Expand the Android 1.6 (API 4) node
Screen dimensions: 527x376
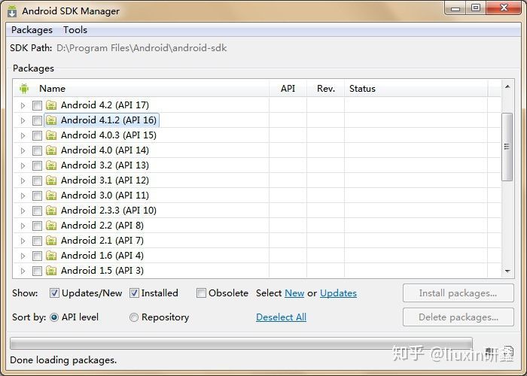point(23,256)
